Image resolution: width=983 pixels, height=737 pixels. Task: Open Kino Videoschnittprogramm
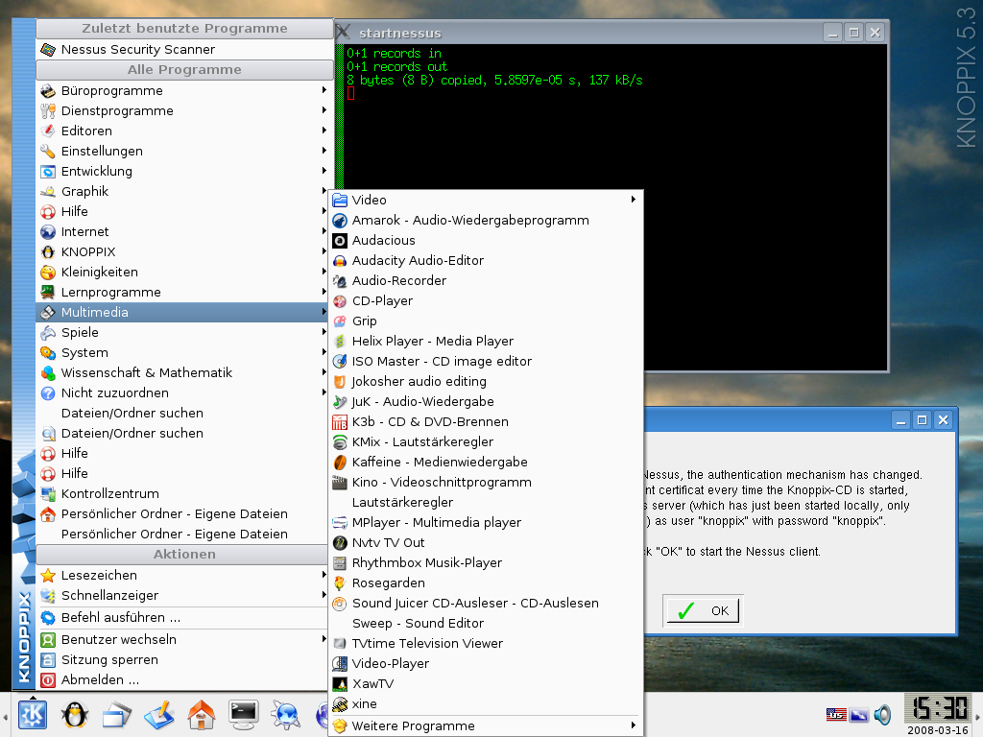click(x=486, y=482)
